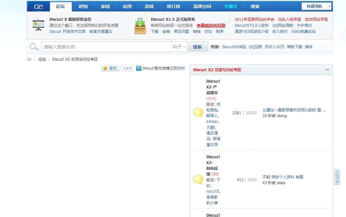Click the 讨论 link
The image size is (346, 217).
coord(208,32)
